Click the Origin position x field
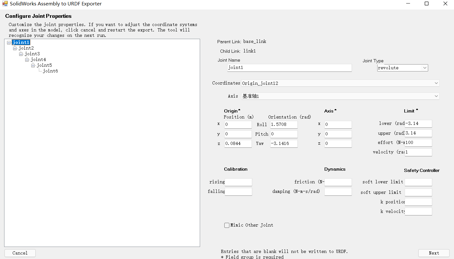This screenshot has height=259, width=454. point(238,125)
